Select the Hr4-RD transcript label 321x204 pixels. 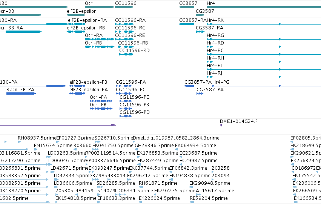pos(215,43)
